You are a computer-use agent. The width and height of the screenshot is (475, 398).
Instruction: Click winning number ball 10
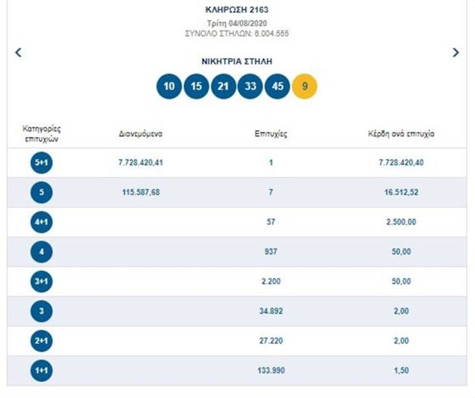(169, 86)
